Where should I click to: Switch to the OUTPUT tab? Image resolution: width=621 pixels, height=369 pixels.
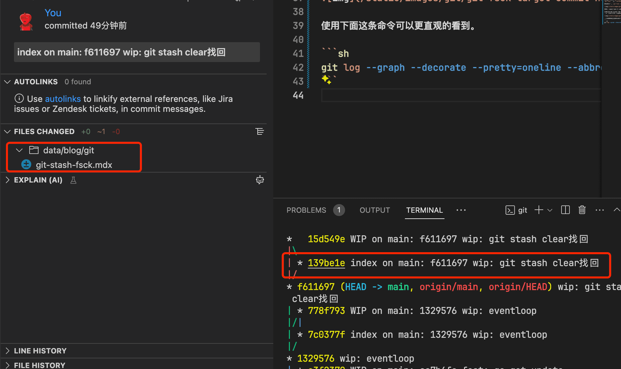[375, 210]
